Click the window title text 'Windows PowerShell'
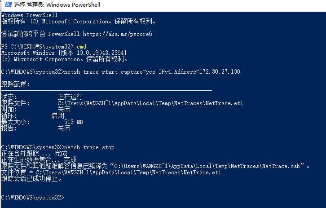Viewport: 326px width, 208px height. tap(73, 5)
